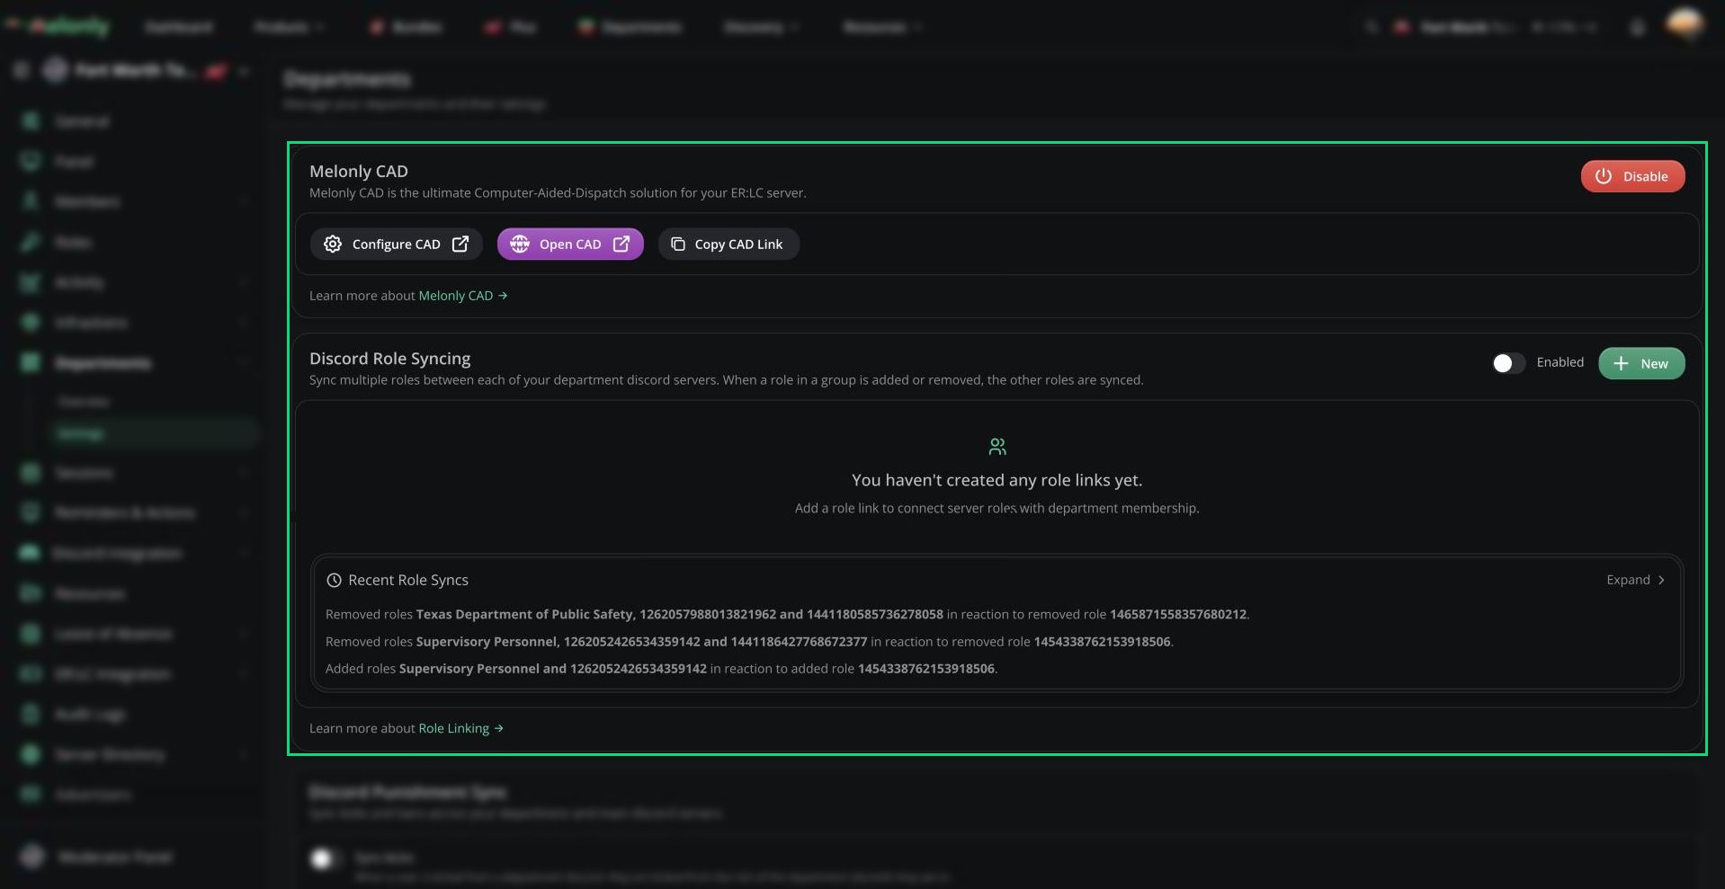Viewport: 1725px width, 889px height.
Task: Copy the CAD link to clipboard
Action: tap(728, 244)
